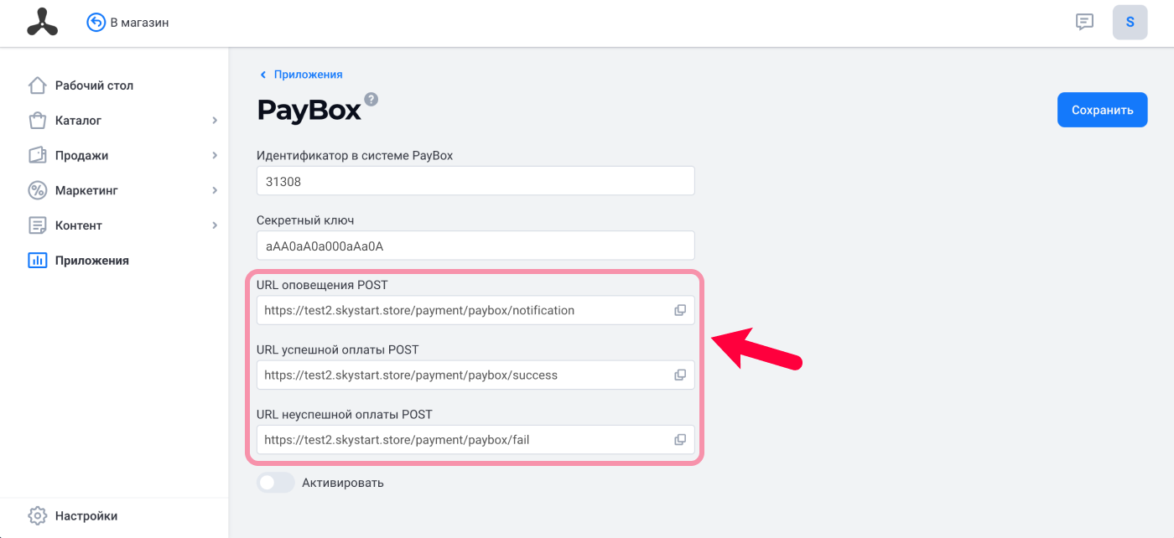Click the Идентификатор в системе PayBox field
1174x538 pixels.
coord(475,181)
